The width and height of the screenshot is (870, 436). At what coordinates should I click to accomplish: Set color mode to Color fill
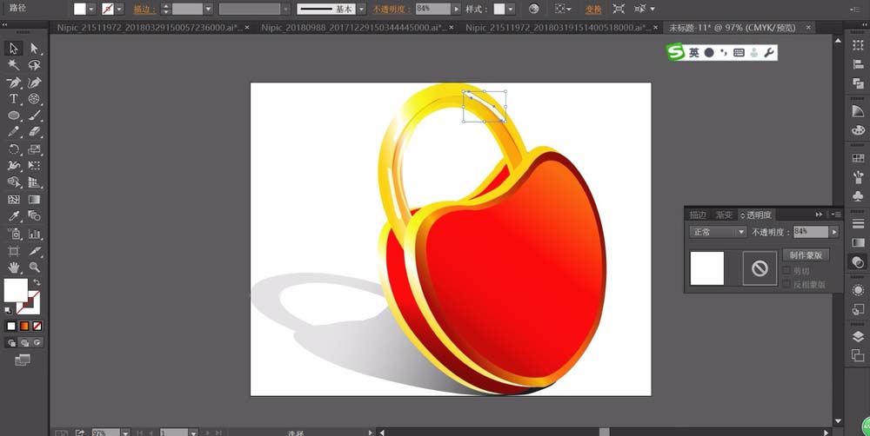[11, 327]
